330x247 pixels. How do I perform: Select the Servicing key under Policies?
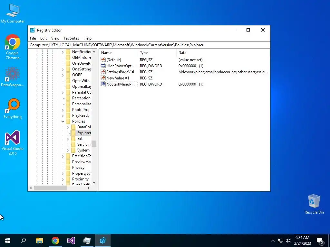coord(84,144)
